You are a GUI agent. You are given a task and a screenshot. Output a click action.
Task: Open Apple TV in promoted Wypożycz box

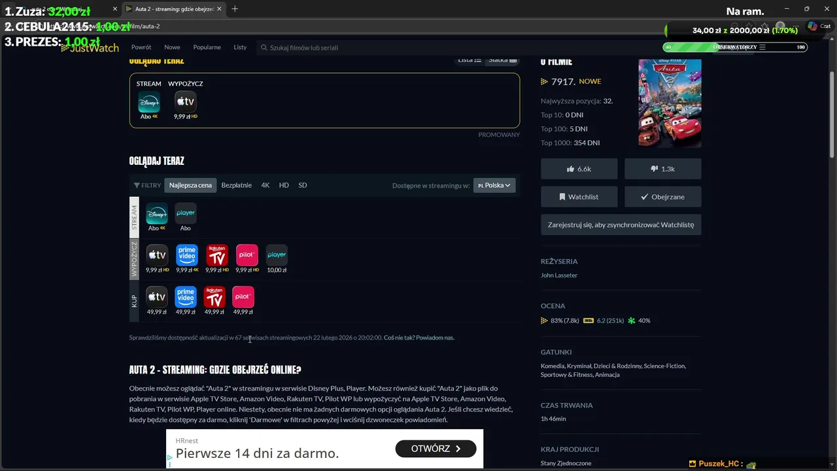click(x=186, y=102)
